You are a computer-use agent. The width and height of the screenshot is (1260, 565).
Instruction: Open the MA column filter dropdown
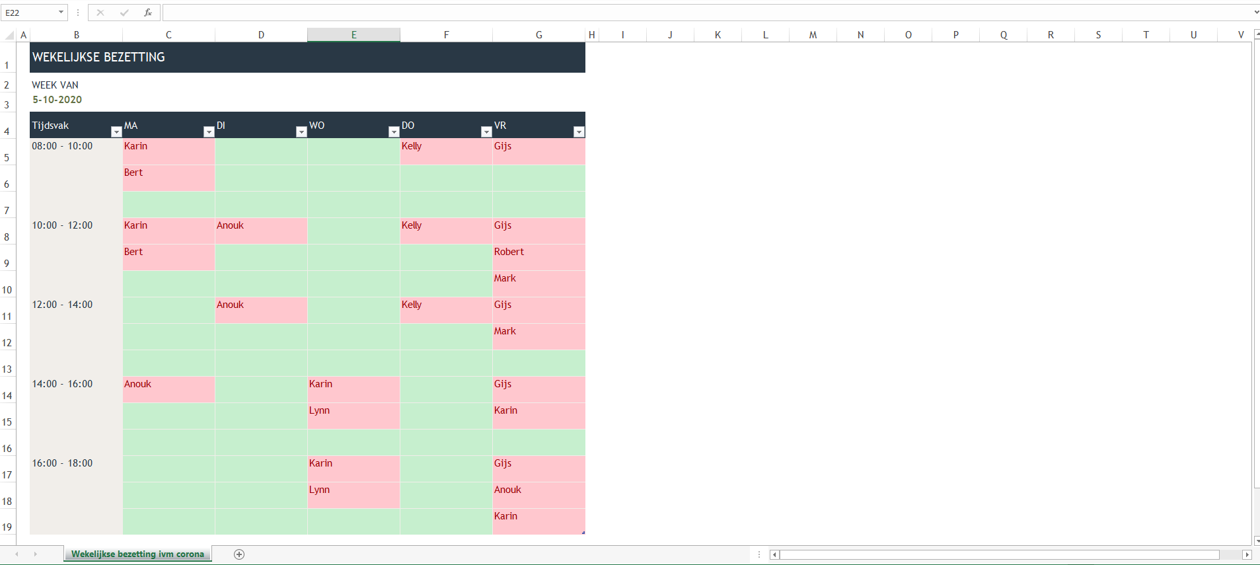coord(209,132)
